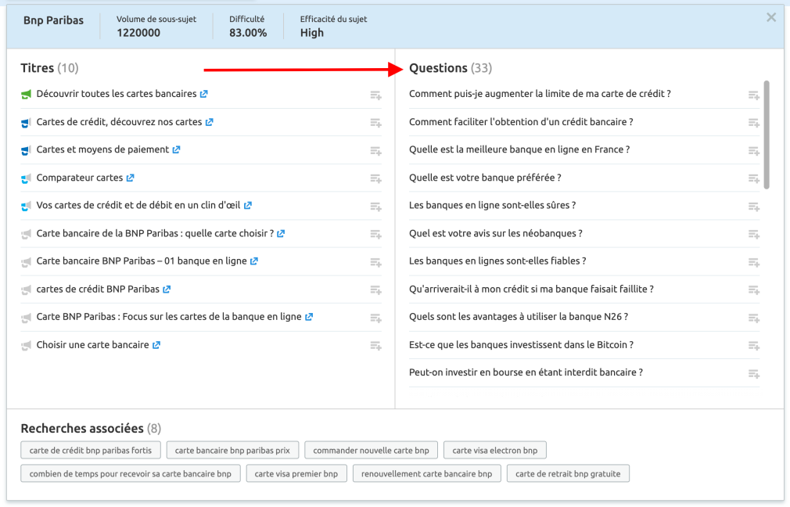Add question about augmenting credit card limit to list
Viewport: 790px width, 507px height.
coord(754,95)
